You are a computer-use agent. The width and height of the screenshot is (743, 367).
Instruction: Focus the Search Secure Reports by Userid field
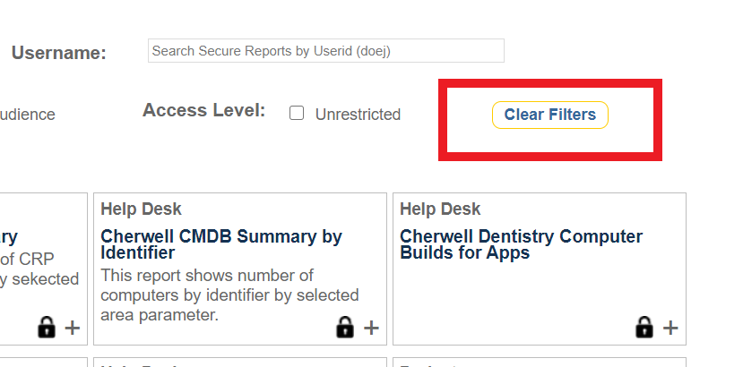(x=325, y=51)
